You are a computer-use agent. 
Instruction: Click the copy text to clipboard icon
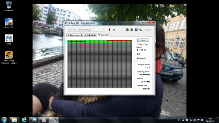pyautogui.click(x=128, y=30)
